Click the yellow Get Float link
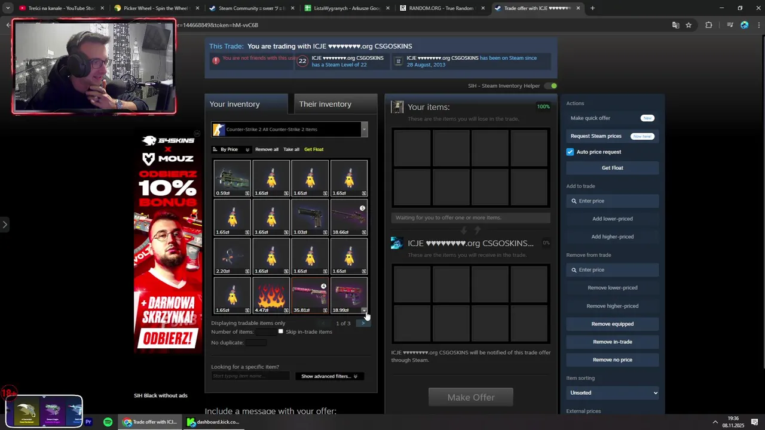Image resolution: width=765 pixels, height=430 pixels. pyautogui.click(x=314, y=149)
